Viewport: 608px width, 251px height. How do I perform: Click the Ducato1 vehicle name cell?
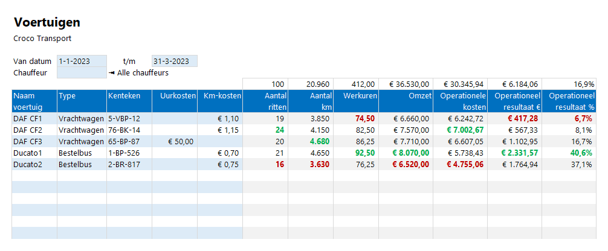(34, 153)
